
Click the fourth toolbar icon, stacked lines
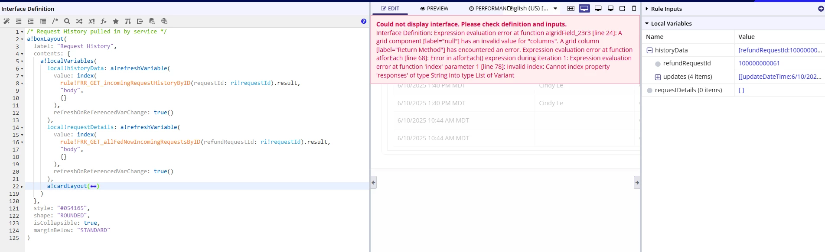click(43, 21)
